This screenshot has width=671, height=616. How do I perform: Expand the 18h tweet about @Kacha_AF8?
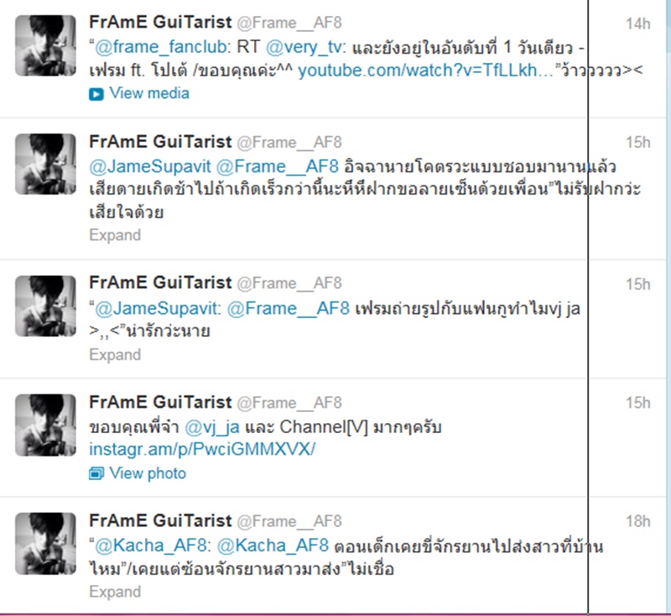tap(115, 592)
